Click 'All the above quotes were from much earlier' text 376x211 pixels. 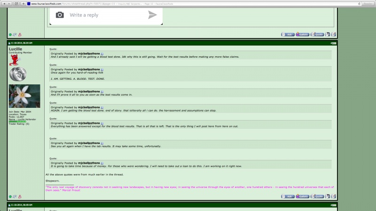pos(85,174)
